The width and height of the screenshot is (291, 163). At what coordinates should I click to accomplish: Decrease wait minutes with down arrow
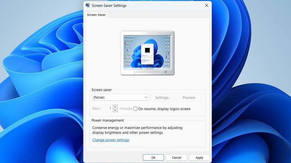click(x=115, y=110)
